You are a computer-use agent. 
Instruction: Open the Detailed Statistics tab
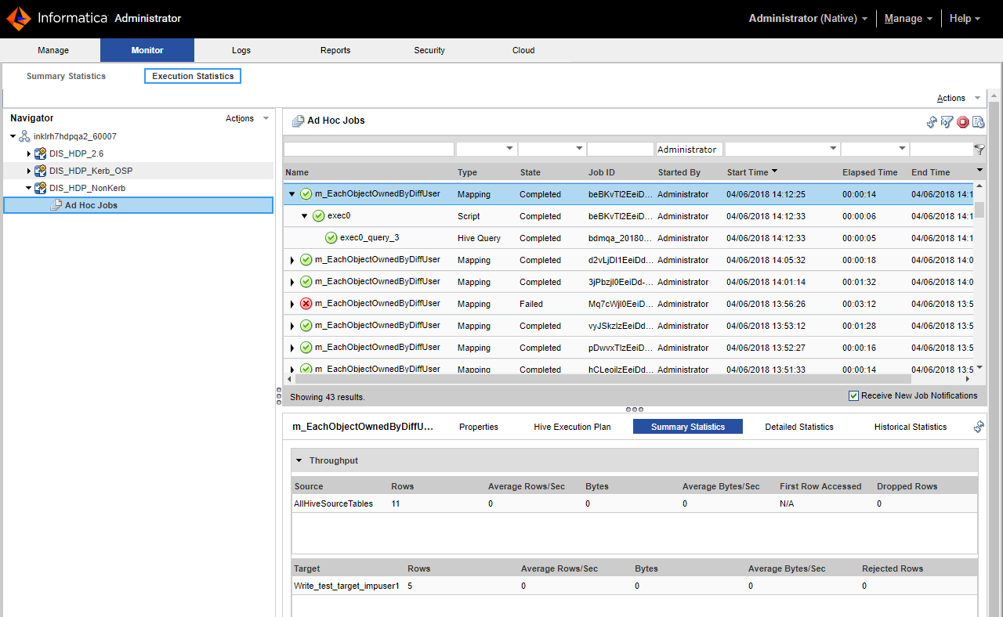pos(799,427)
